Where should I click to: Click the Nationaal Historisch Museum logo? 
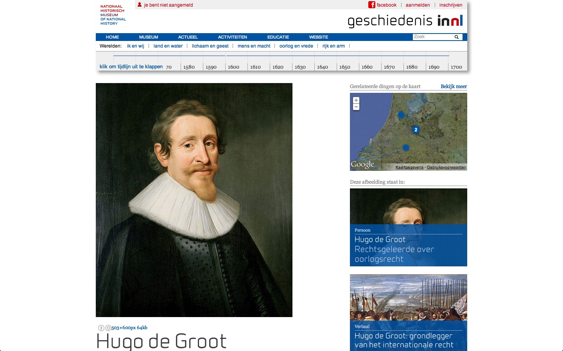[113, 15]
